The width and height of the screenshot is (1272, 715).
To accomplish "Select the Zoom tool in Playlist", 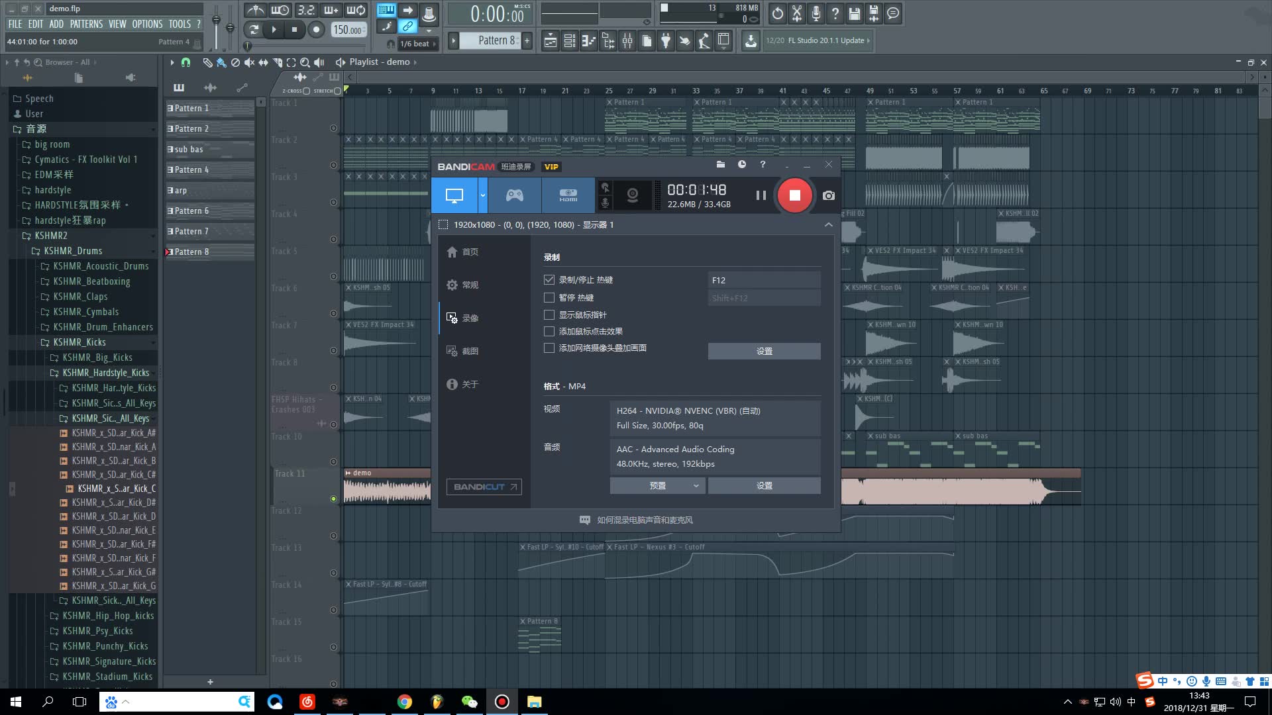I will click(x=305, y=62).
